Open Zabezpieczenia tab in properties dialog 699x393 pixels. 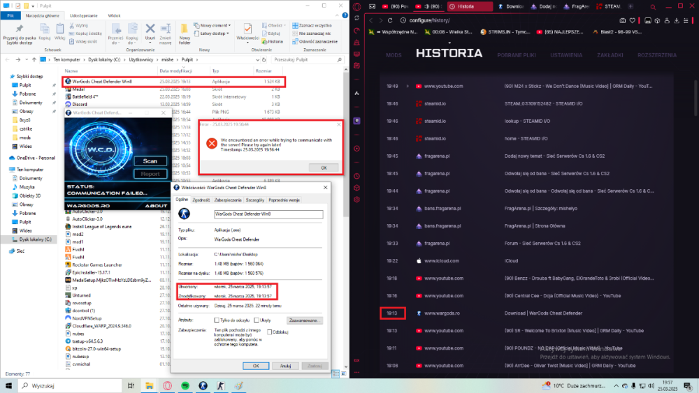tap(228, 200)
